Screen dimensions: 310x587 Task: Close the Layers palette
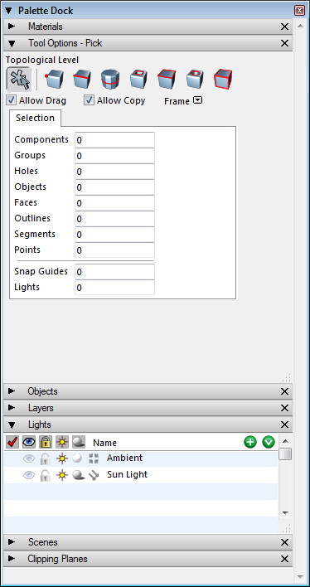(284, 408)
